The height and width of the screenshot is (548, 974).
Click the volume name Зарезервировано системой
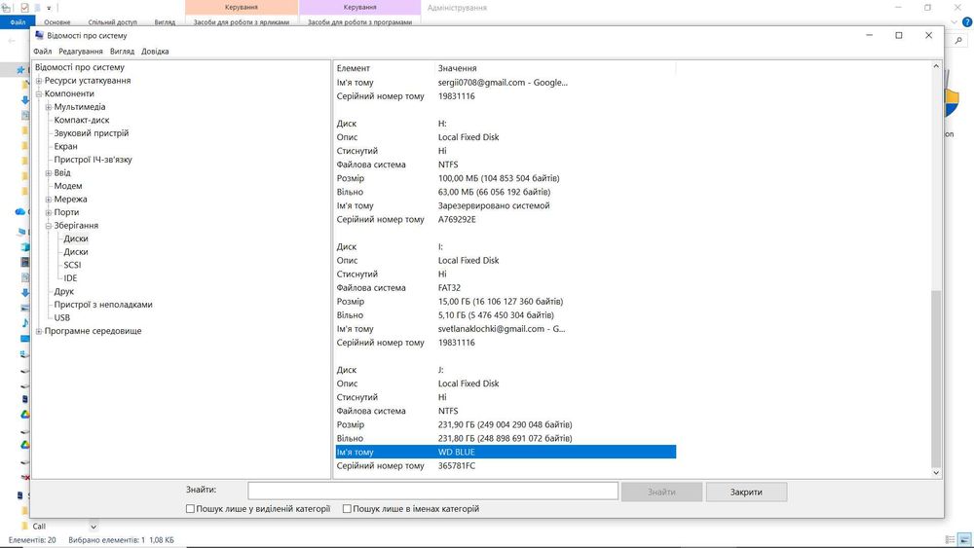tap(494, 206)
